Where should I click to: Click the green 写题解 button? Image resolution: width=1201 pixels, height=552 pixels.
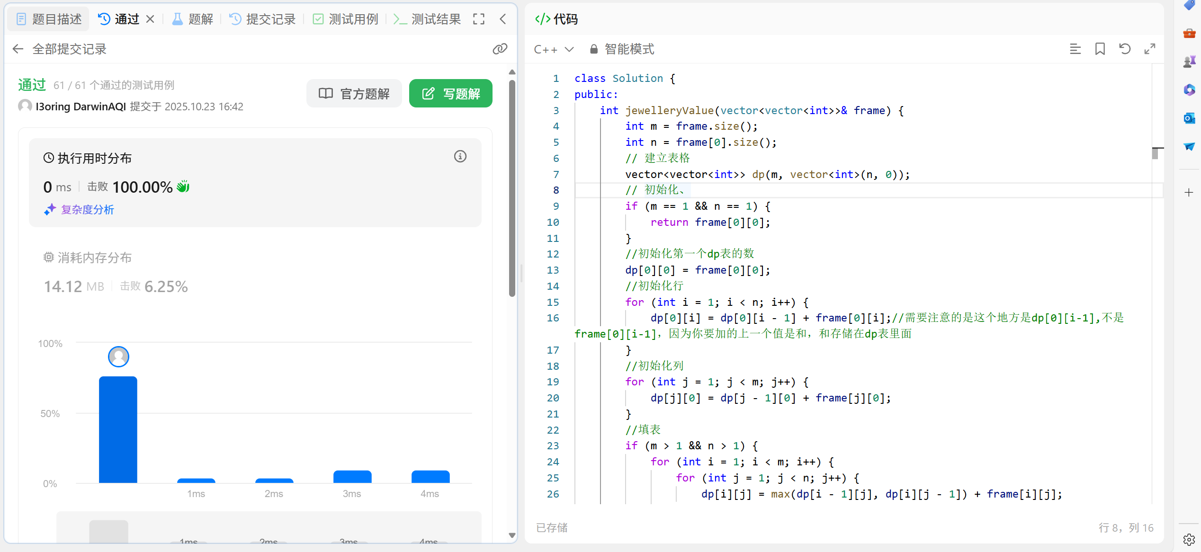[x=450, y=93]
